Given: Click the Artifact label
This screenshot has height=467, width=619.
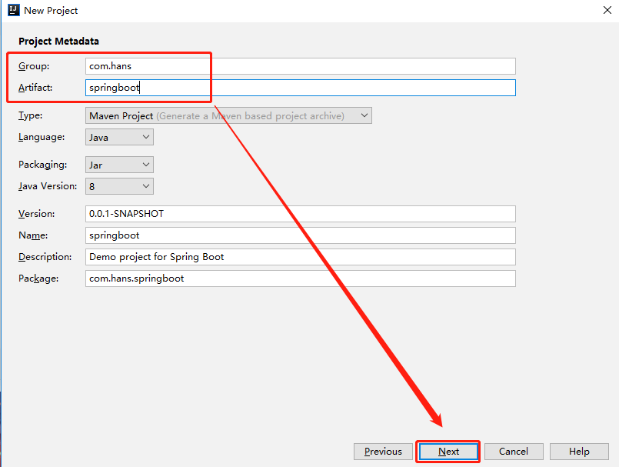Looking at the screenshot, I should tap(35, 88).
